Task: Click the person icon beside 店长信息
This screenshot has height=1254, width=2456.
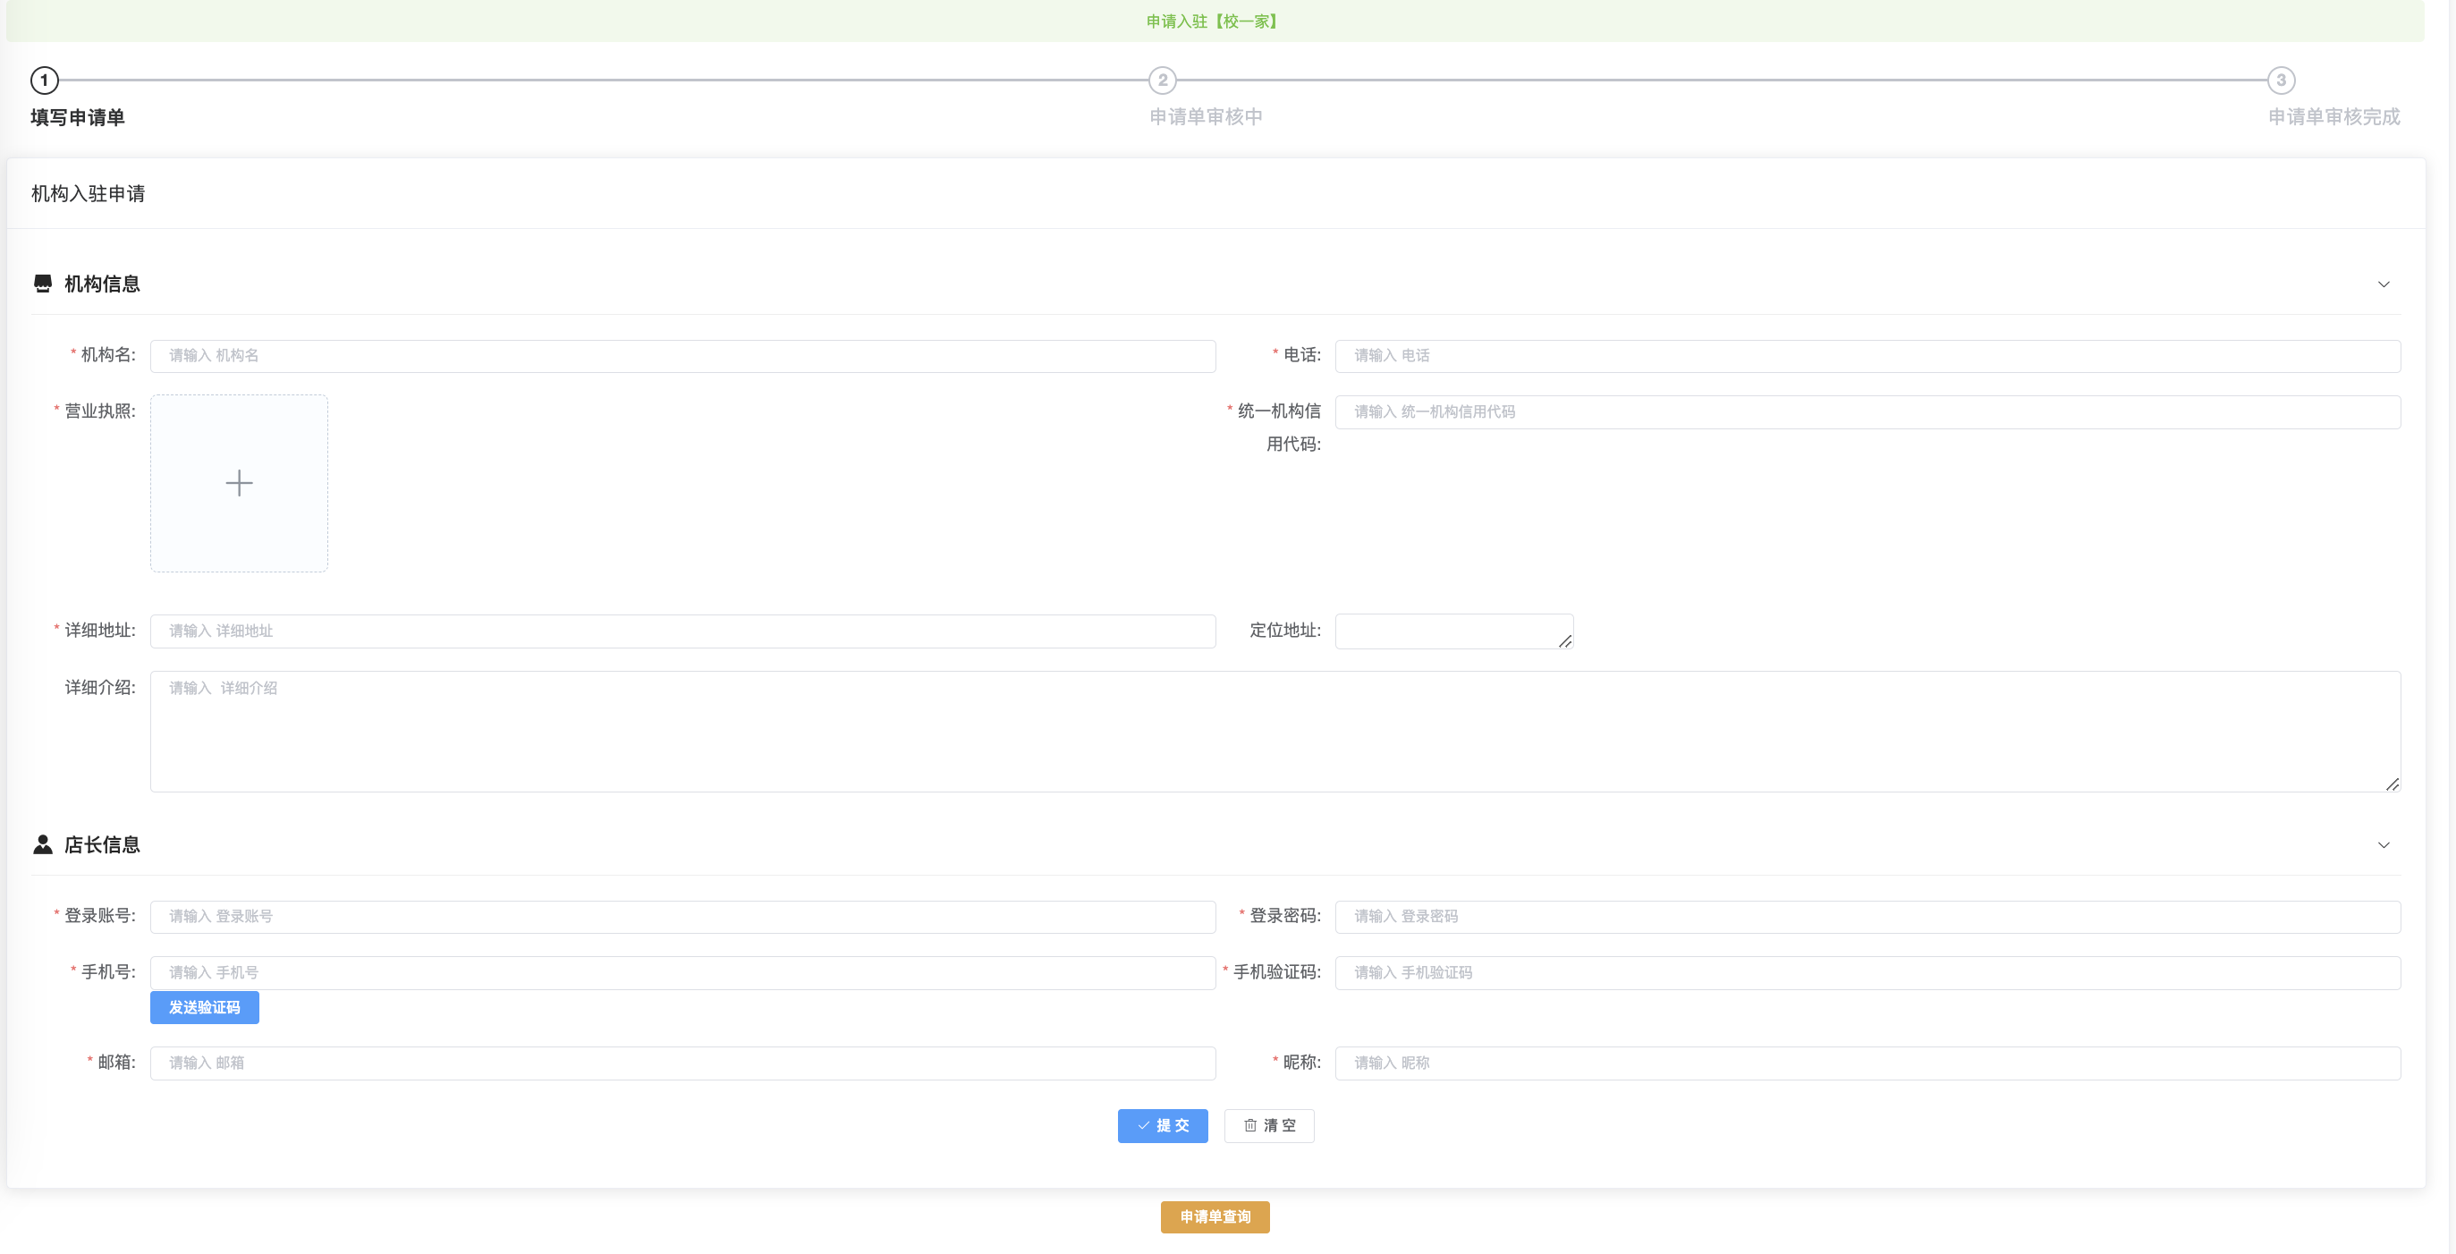Action: [x=43, y=843]
